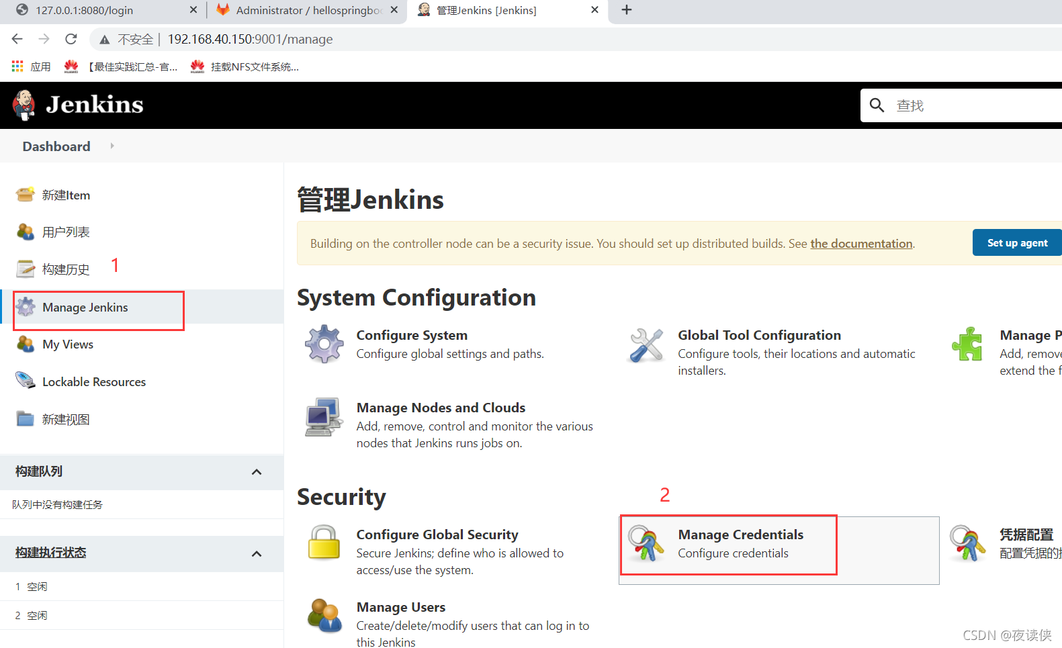Click executor 2 空闲 row
This screenshot has width=1062, height=648.
coord(142,615)
